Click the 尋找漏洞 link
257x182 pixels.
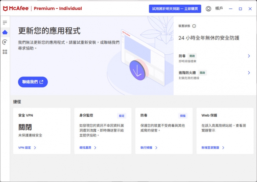tap(85, 148)
